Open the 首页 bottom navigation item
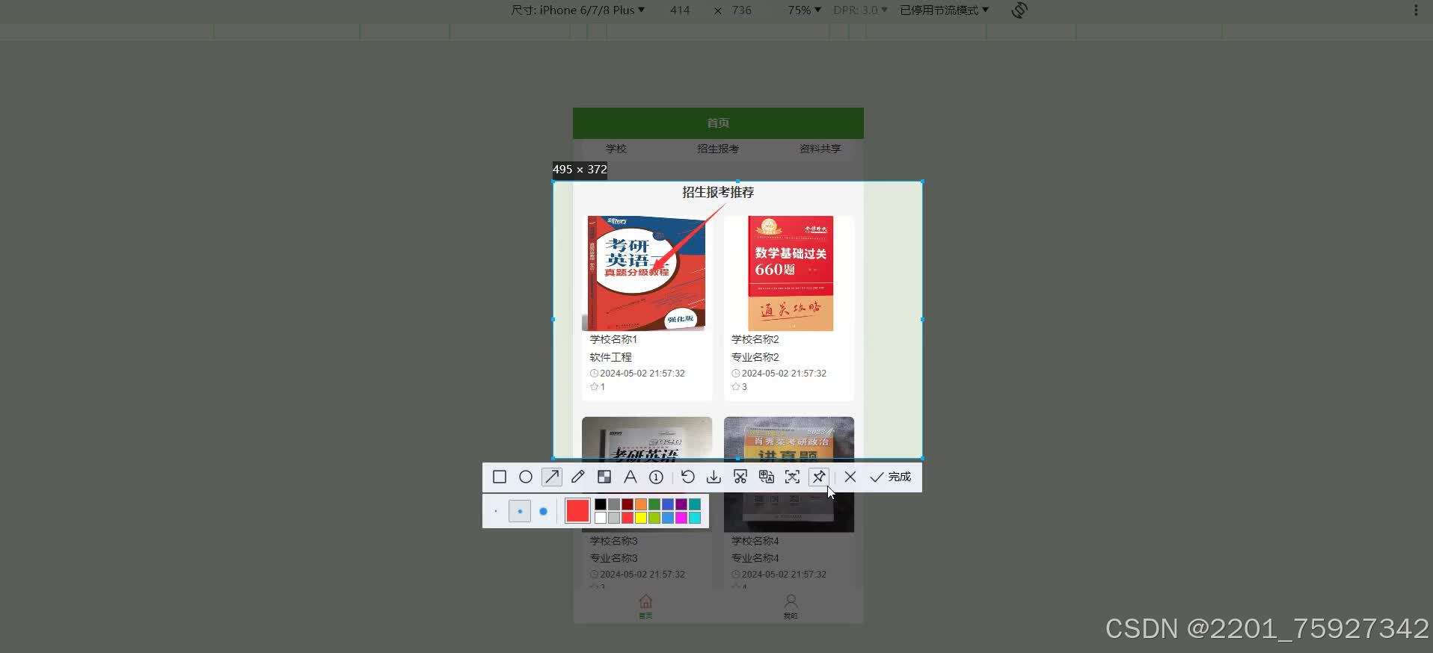Image resolution: width=1433 pixels, height=653 pixels. (x=645, y=606)
